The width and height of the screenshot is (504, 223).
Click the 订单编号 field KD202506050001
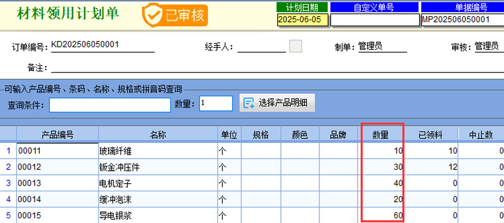[95, 45]
